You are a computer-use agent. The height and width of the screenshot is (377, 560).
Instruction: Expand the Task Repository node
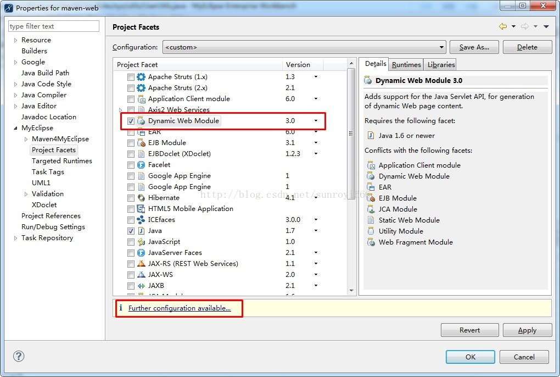coord(15,238)
